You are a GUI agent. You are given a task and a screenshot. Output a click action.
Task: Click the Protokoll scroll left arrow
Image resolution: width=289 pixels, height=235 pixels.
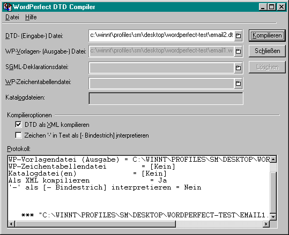tap(11, 224)
